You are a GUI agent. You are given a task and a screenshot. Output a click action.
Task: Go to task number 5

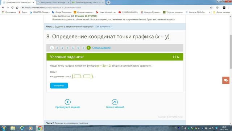tap(73, 48)
